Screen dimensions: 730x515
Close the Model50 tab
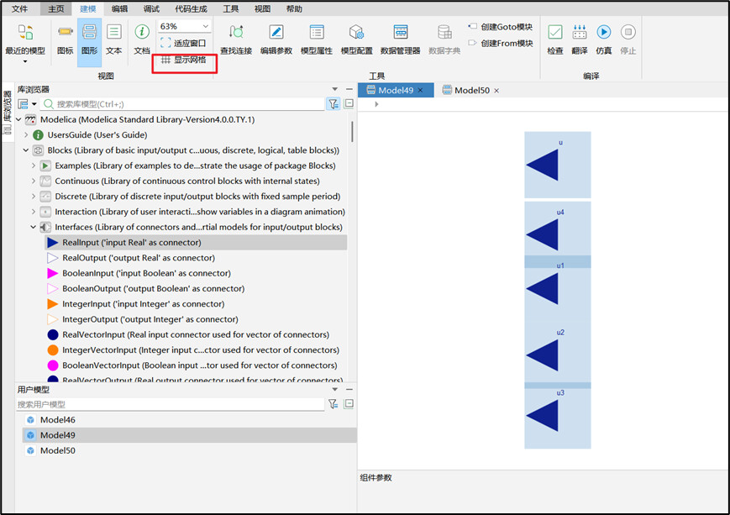tap(496, 91)
